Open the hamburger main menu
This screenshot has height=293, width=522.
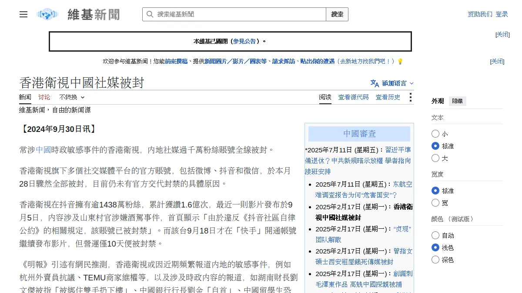23,14
